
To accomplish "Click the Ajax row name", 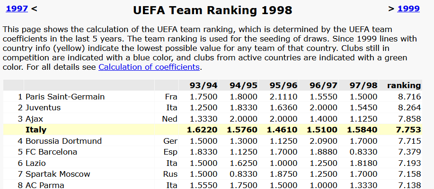I will coord(35,119).
